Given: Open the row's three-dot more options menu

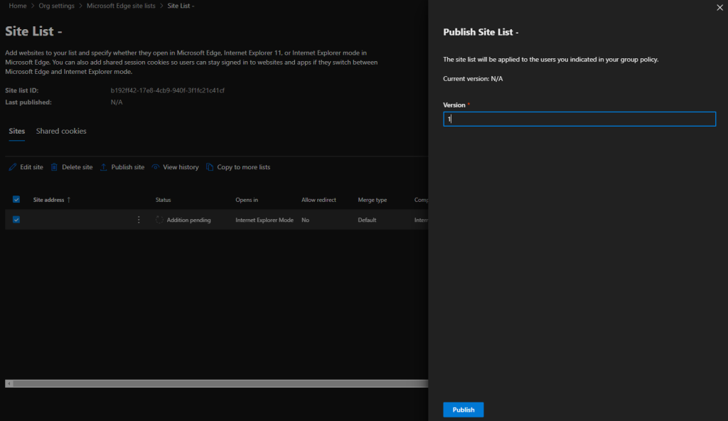Looking at the screenshot, I should [x=139, y=220].
